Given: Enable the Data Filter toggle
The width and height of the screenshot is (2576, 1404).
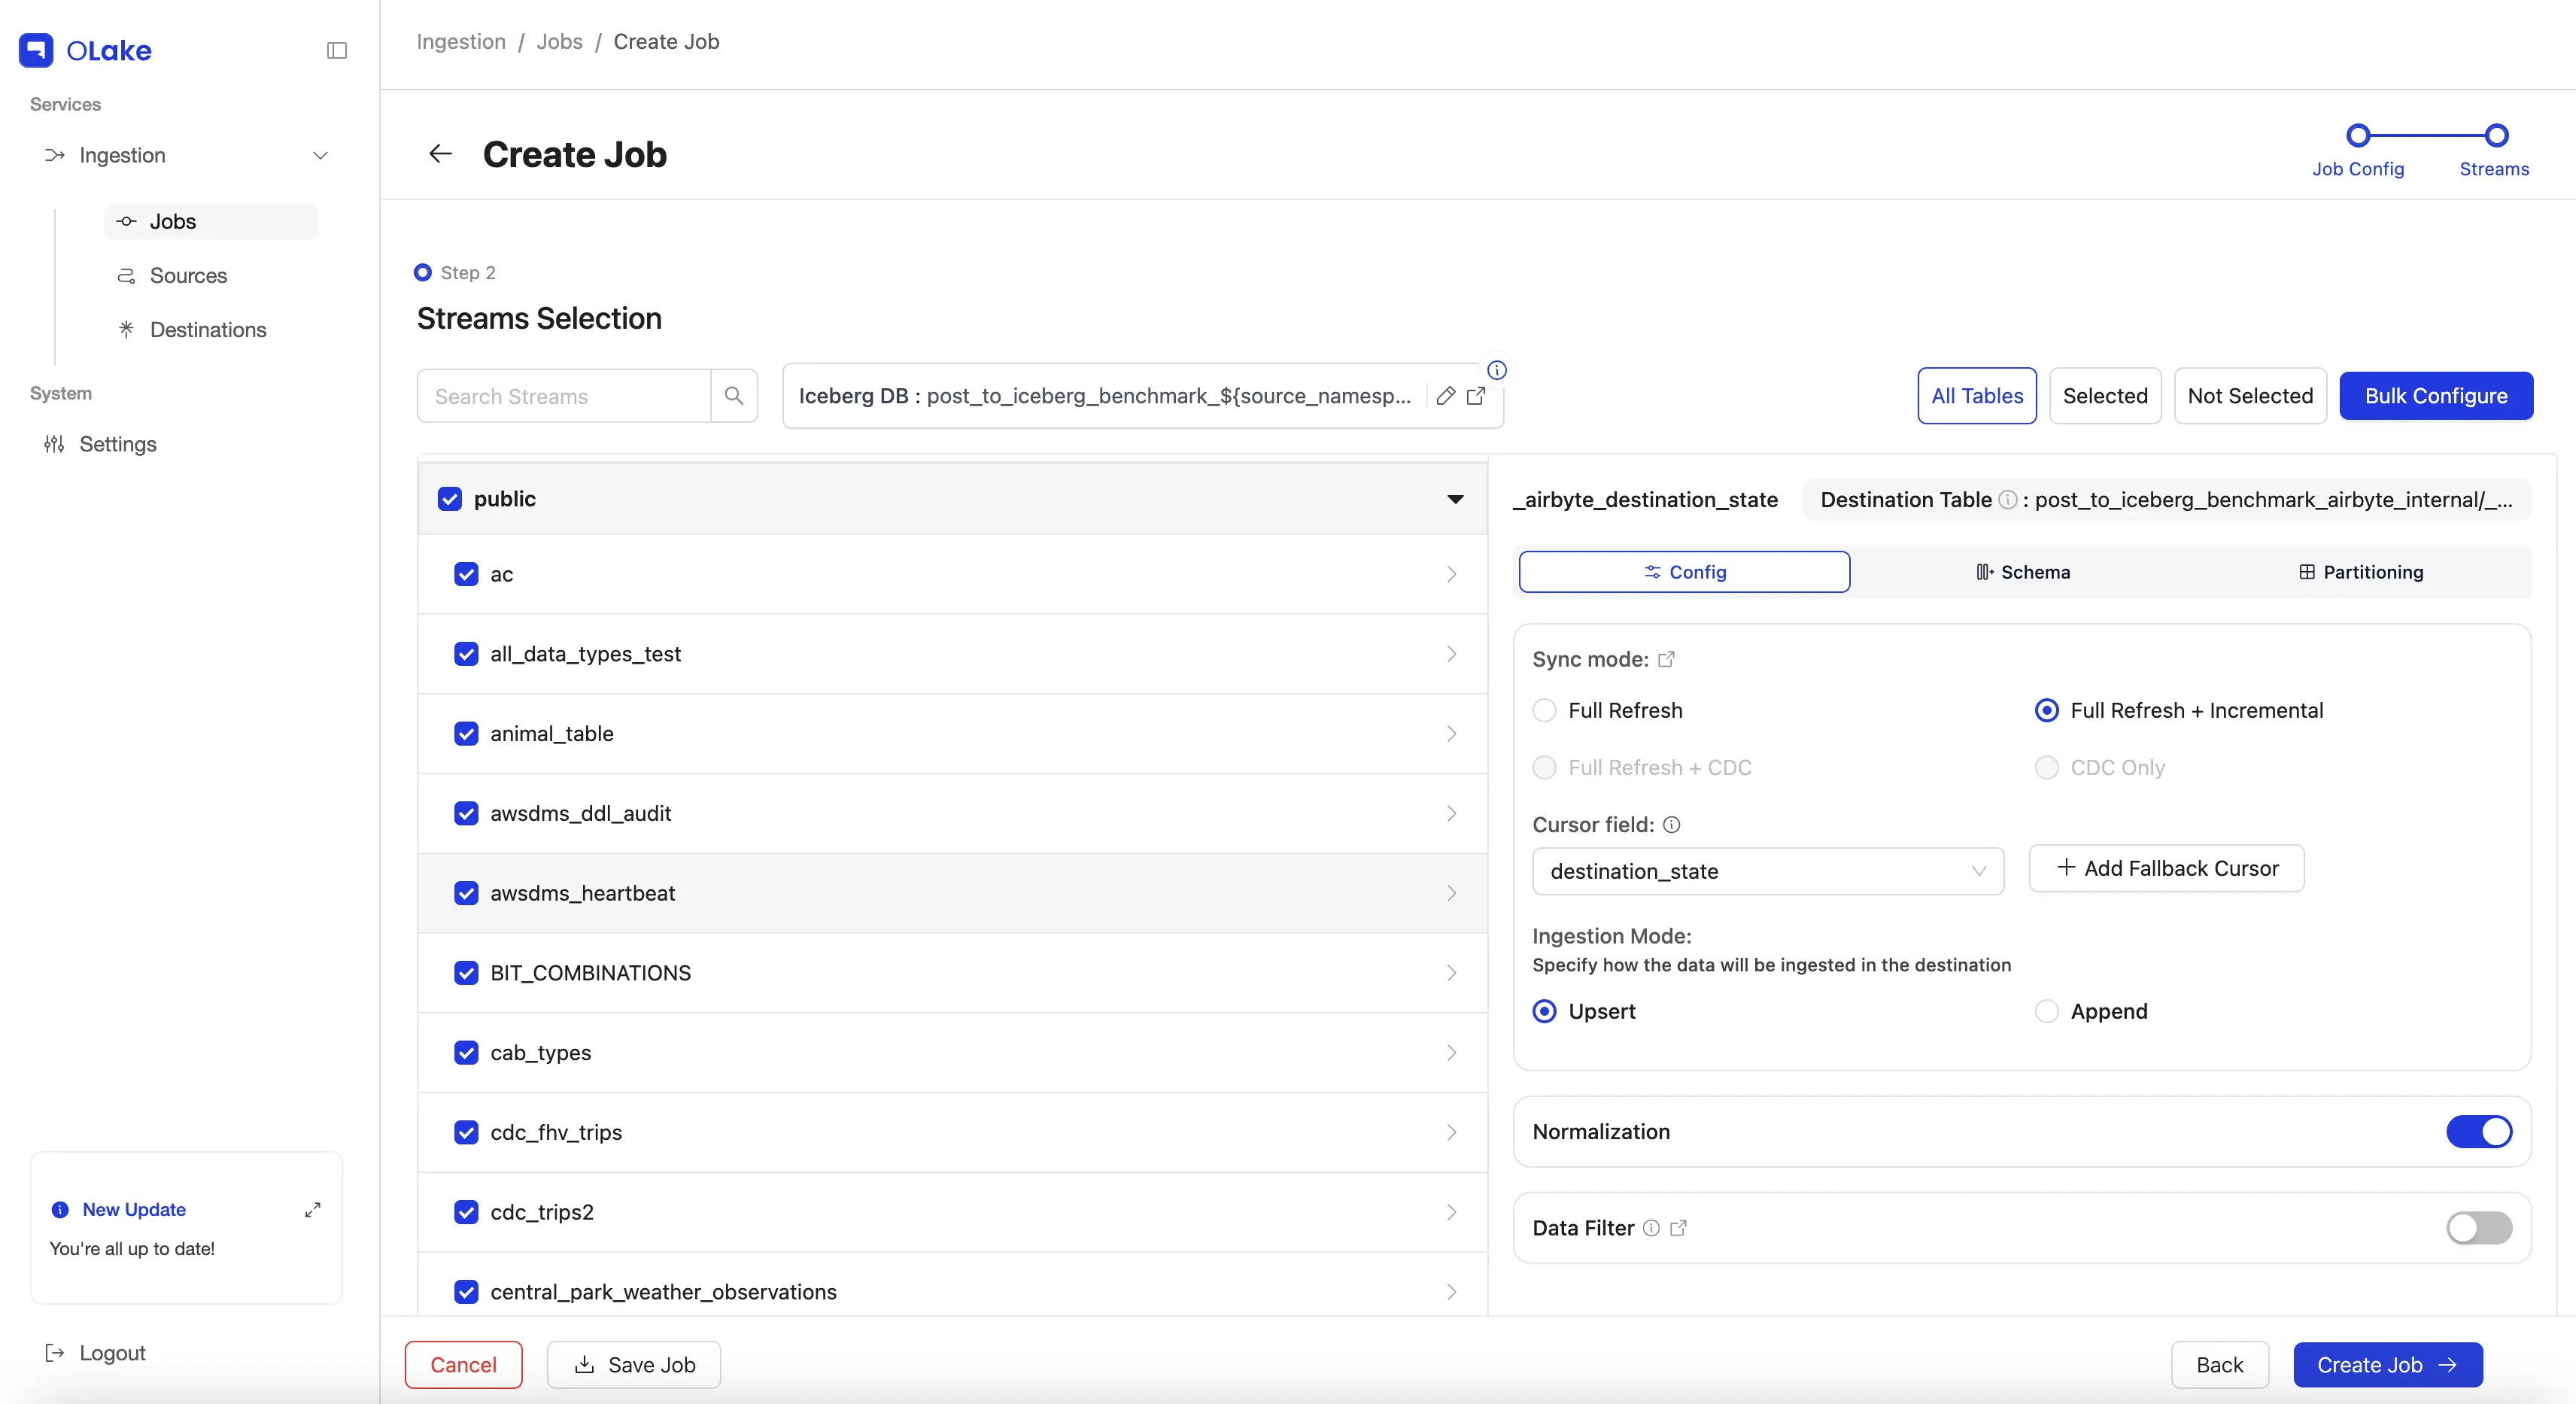Looking at the screenshot, I should [2479, 1228].
